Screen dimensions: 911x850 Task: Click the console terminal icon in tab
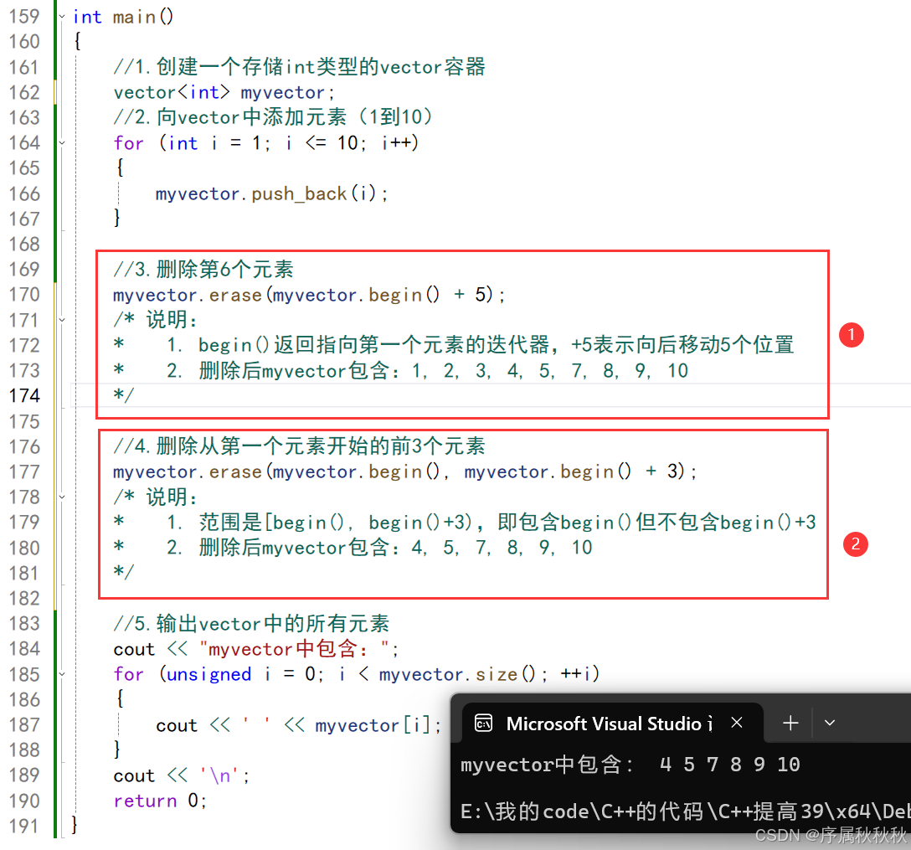[483, 724]
